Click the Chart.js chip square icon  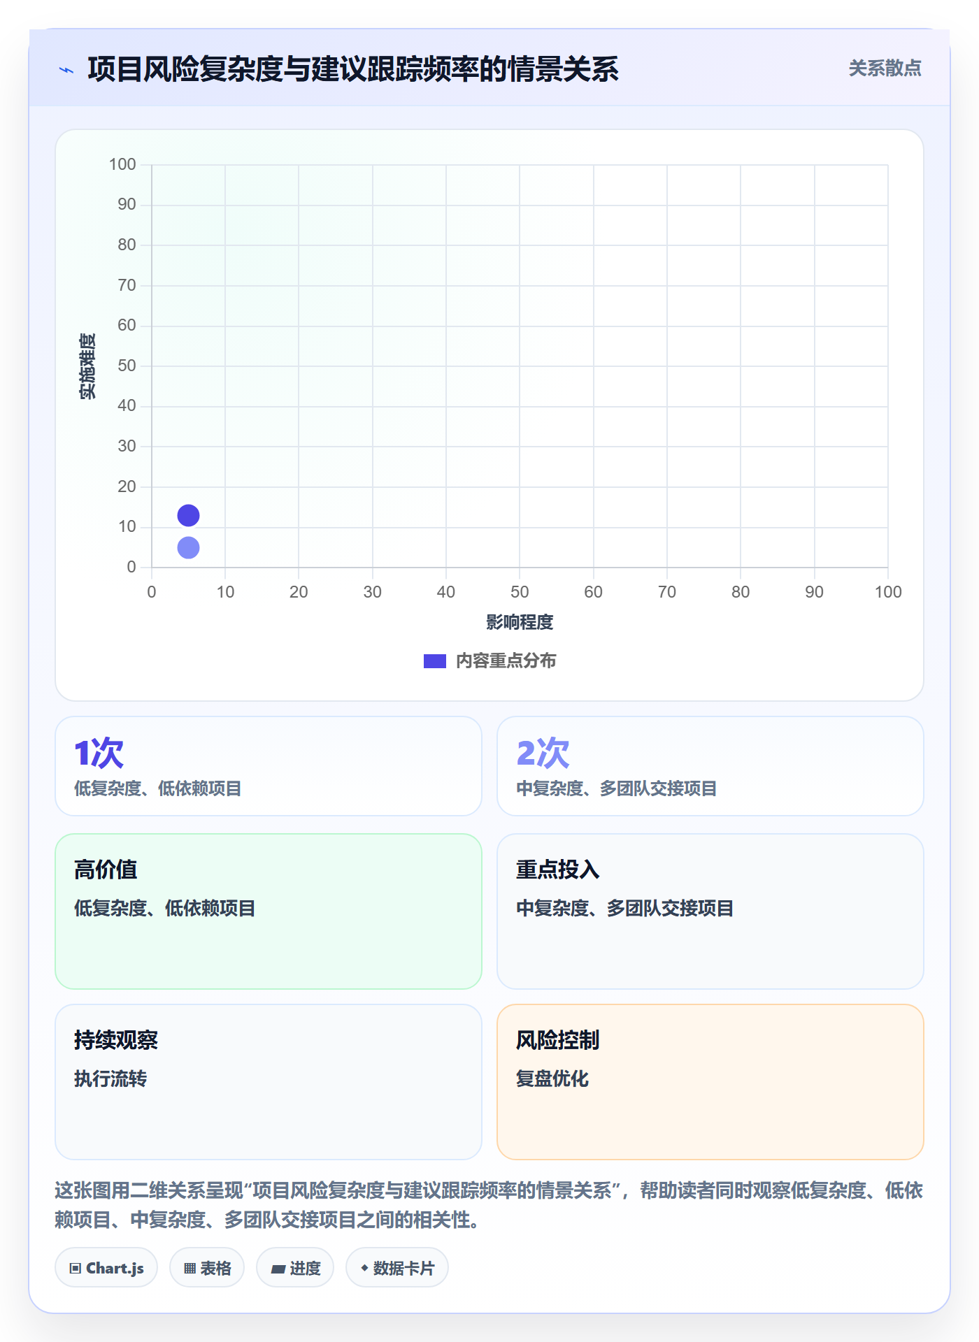(x=76, y=1269)
